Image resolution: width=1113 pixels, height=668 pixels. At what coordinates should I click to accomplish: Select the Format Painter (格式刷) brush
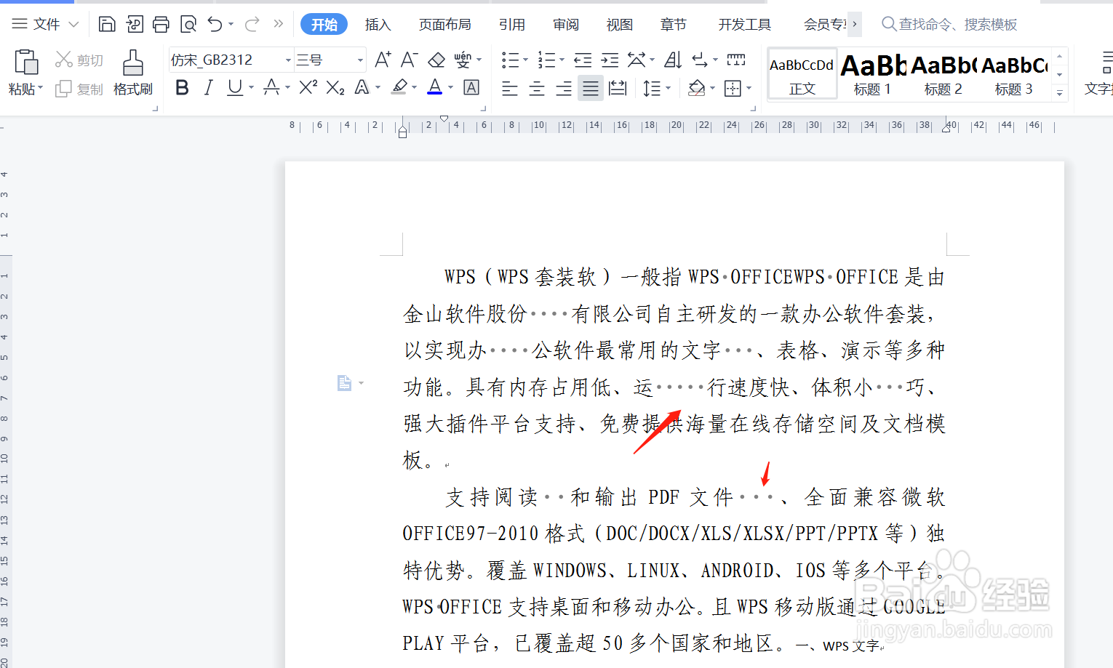tap(133, 63)
